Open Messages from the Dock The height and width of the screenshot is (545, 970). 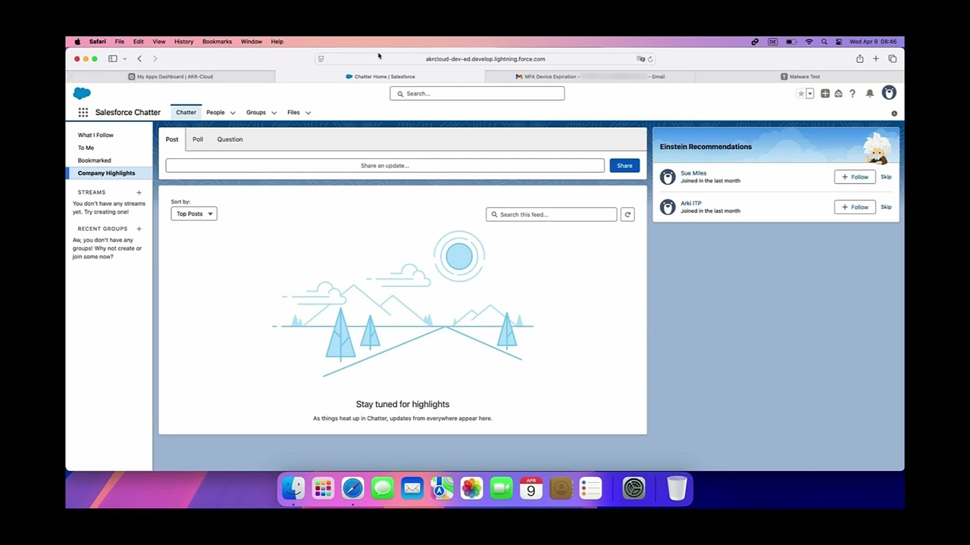coord(383,488)
